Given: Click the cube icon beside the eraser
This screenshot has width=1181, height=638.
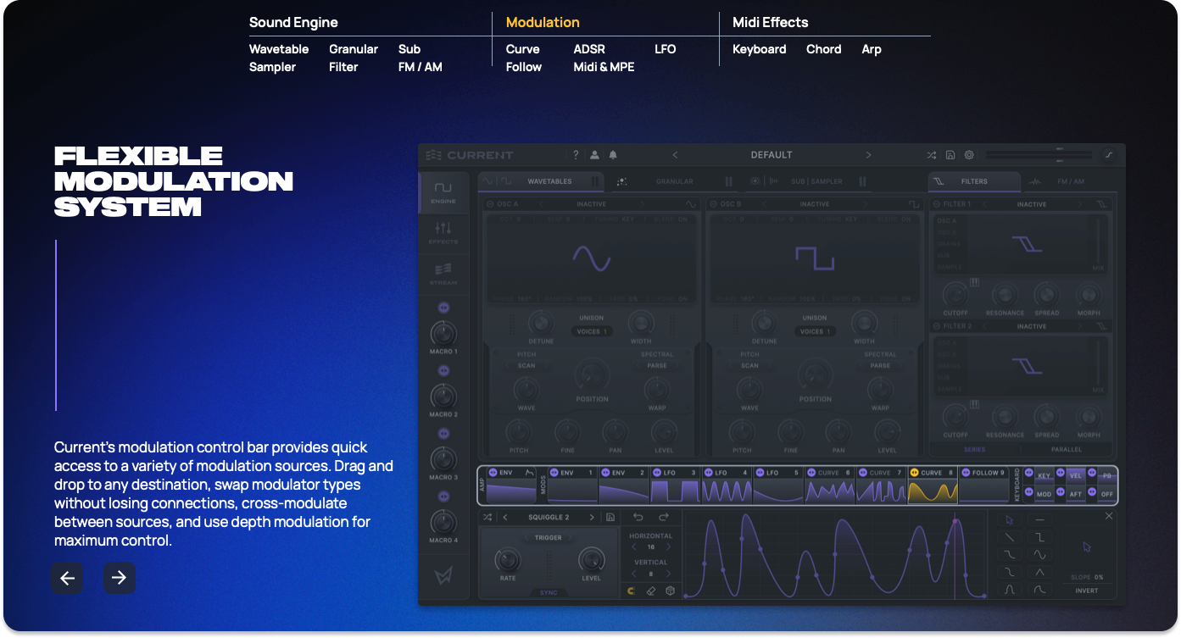Looking at the screenshot, I should [x=670, y=591].
